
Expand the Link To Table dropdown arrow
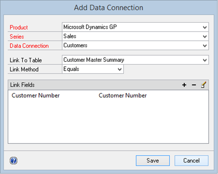click(x=205, y=60)
